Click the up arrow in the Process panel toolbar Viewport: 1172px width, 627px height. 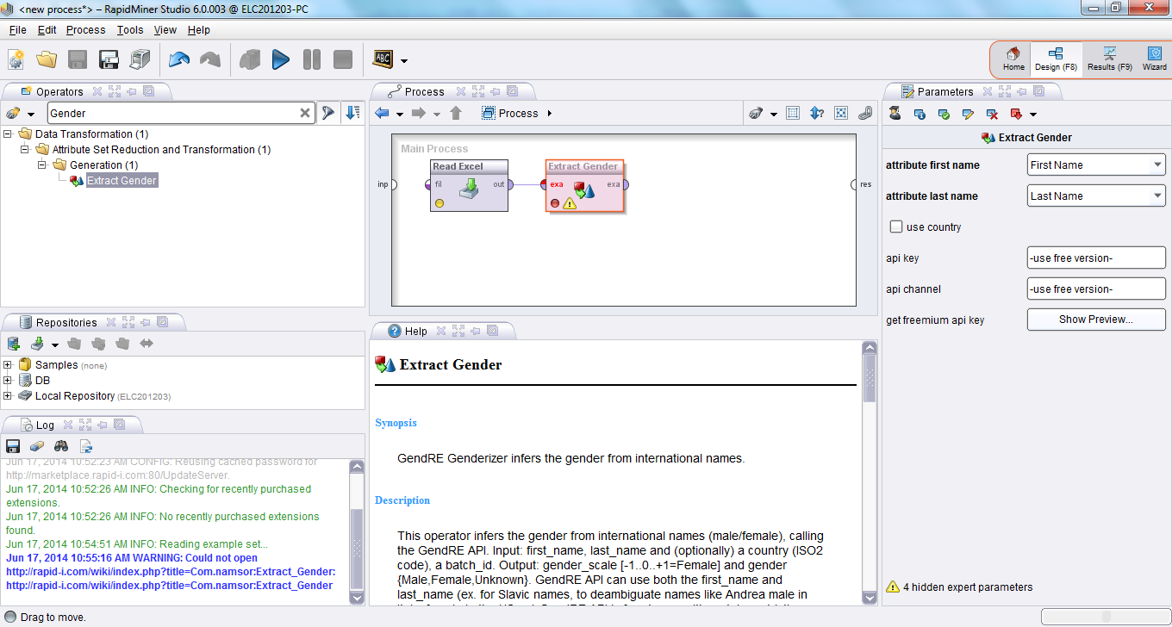point(456,113)
